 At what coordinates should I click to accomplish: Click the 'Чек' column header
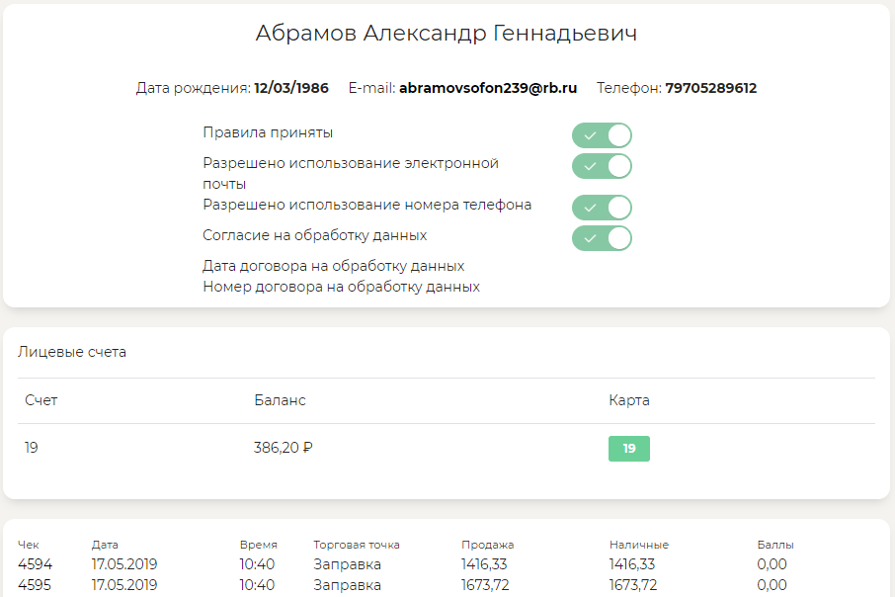[x=29, y=545]
